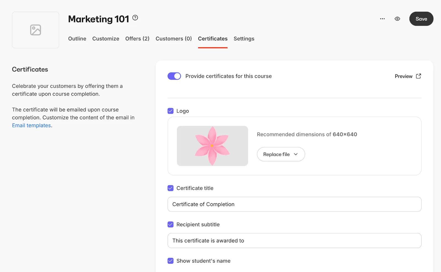Click the Certificate of Completion text field
This screenshot has width=441, height=272.
[294, 204]
